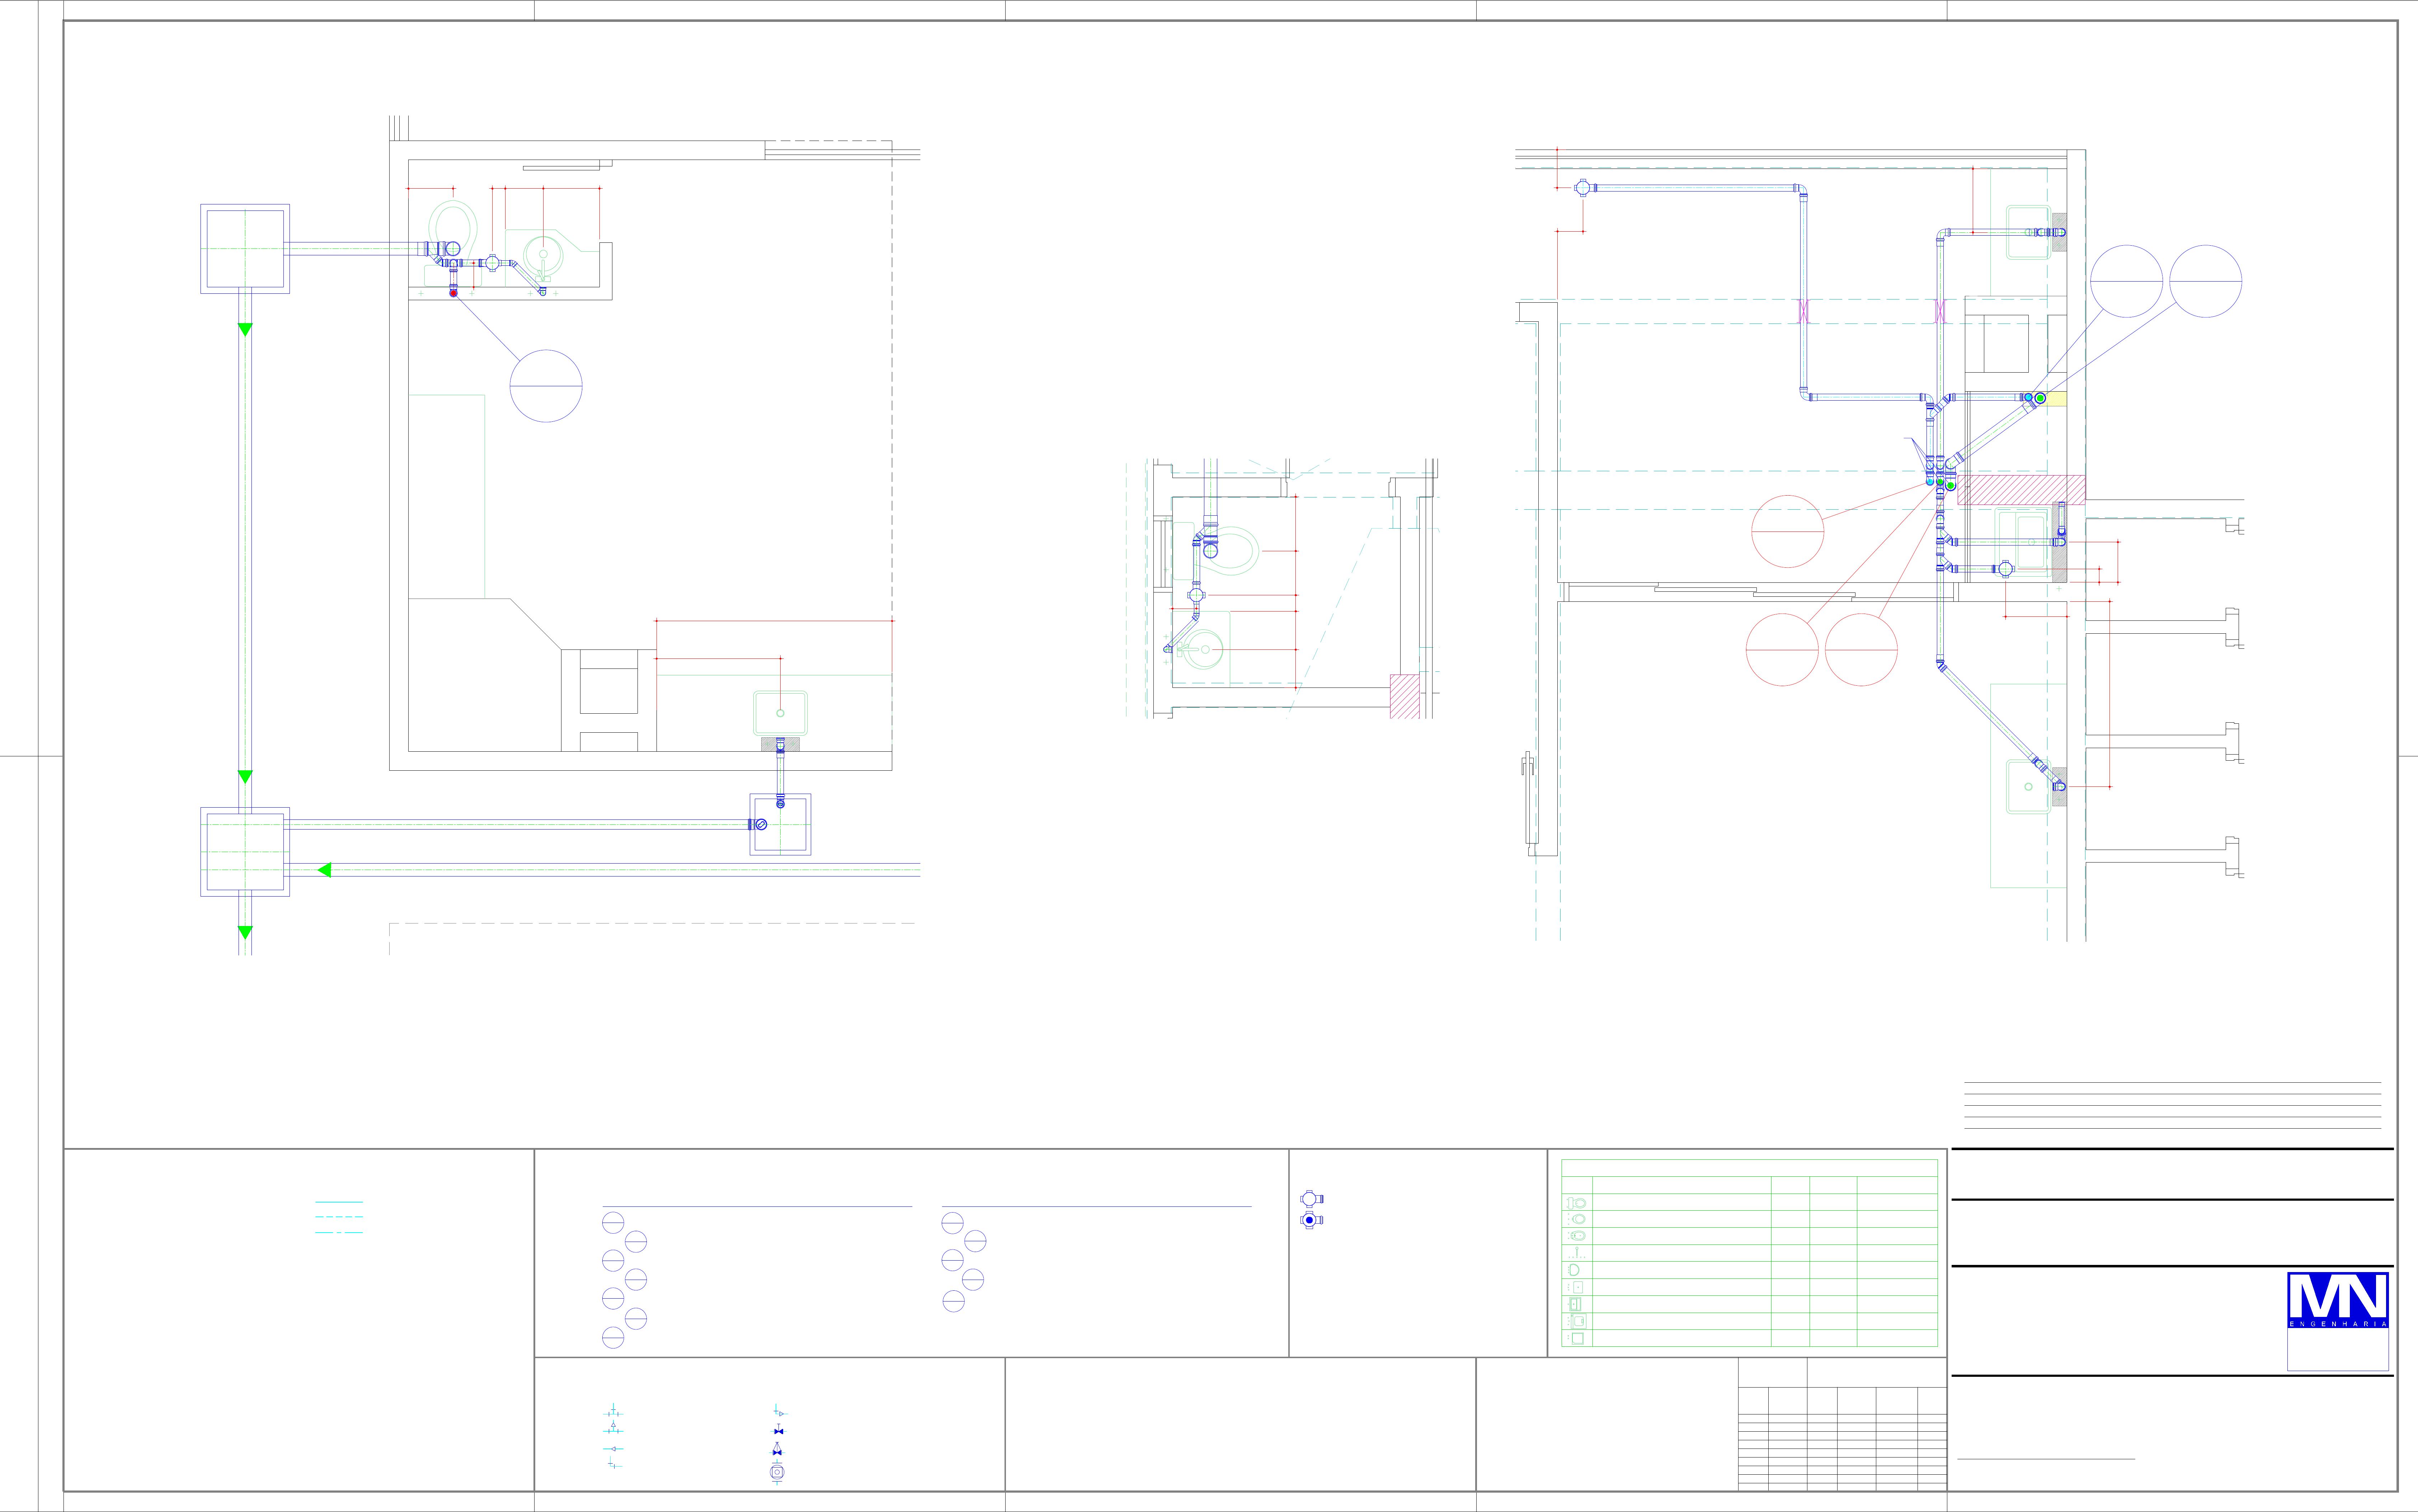This screenshot has height=1512, width=2418.
Task: Click the red callout circle left of junction
Action: pyautogui.click(x=1788, y=532)
